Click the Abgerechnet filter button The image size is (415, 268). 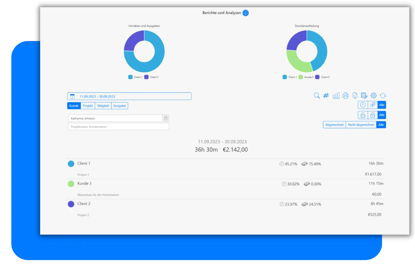pos(334,125)
